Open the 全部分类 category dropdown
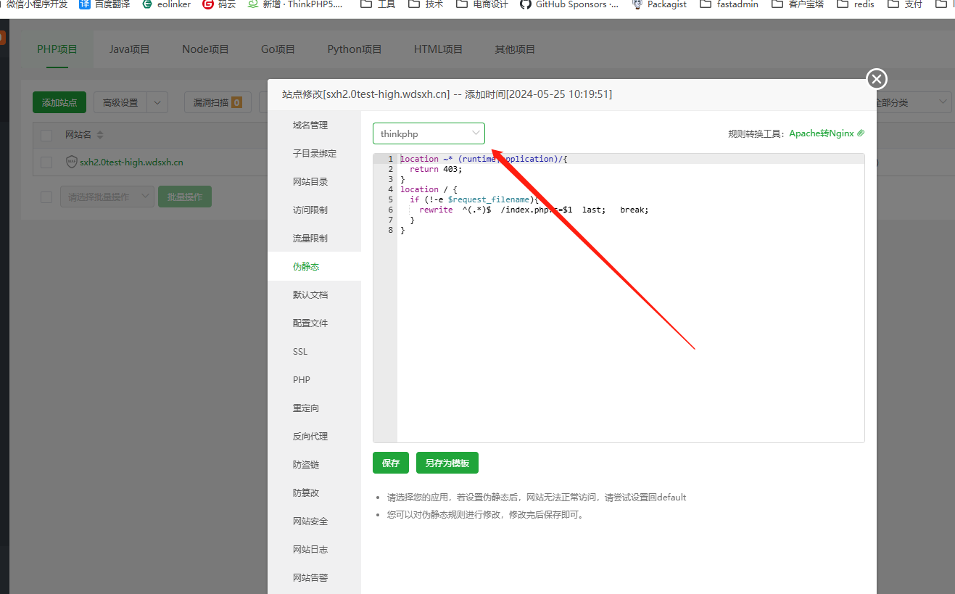Image resolution: width=955 pixels, height=594 pixels. coord(912,102)
